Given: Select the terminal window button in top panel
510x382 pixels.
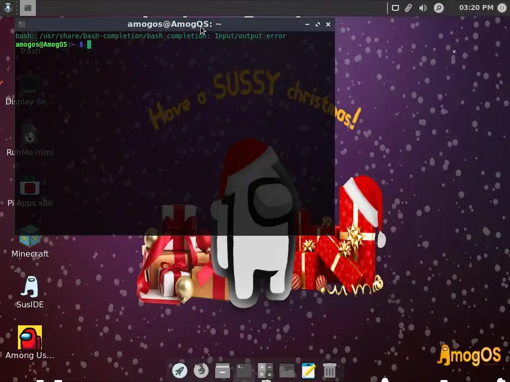Looking at the screenshot, I should [x=28, y=8].
